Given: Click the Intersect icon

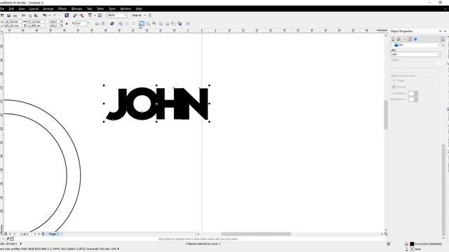Looking at the screenshot, I should click(154, 24).
